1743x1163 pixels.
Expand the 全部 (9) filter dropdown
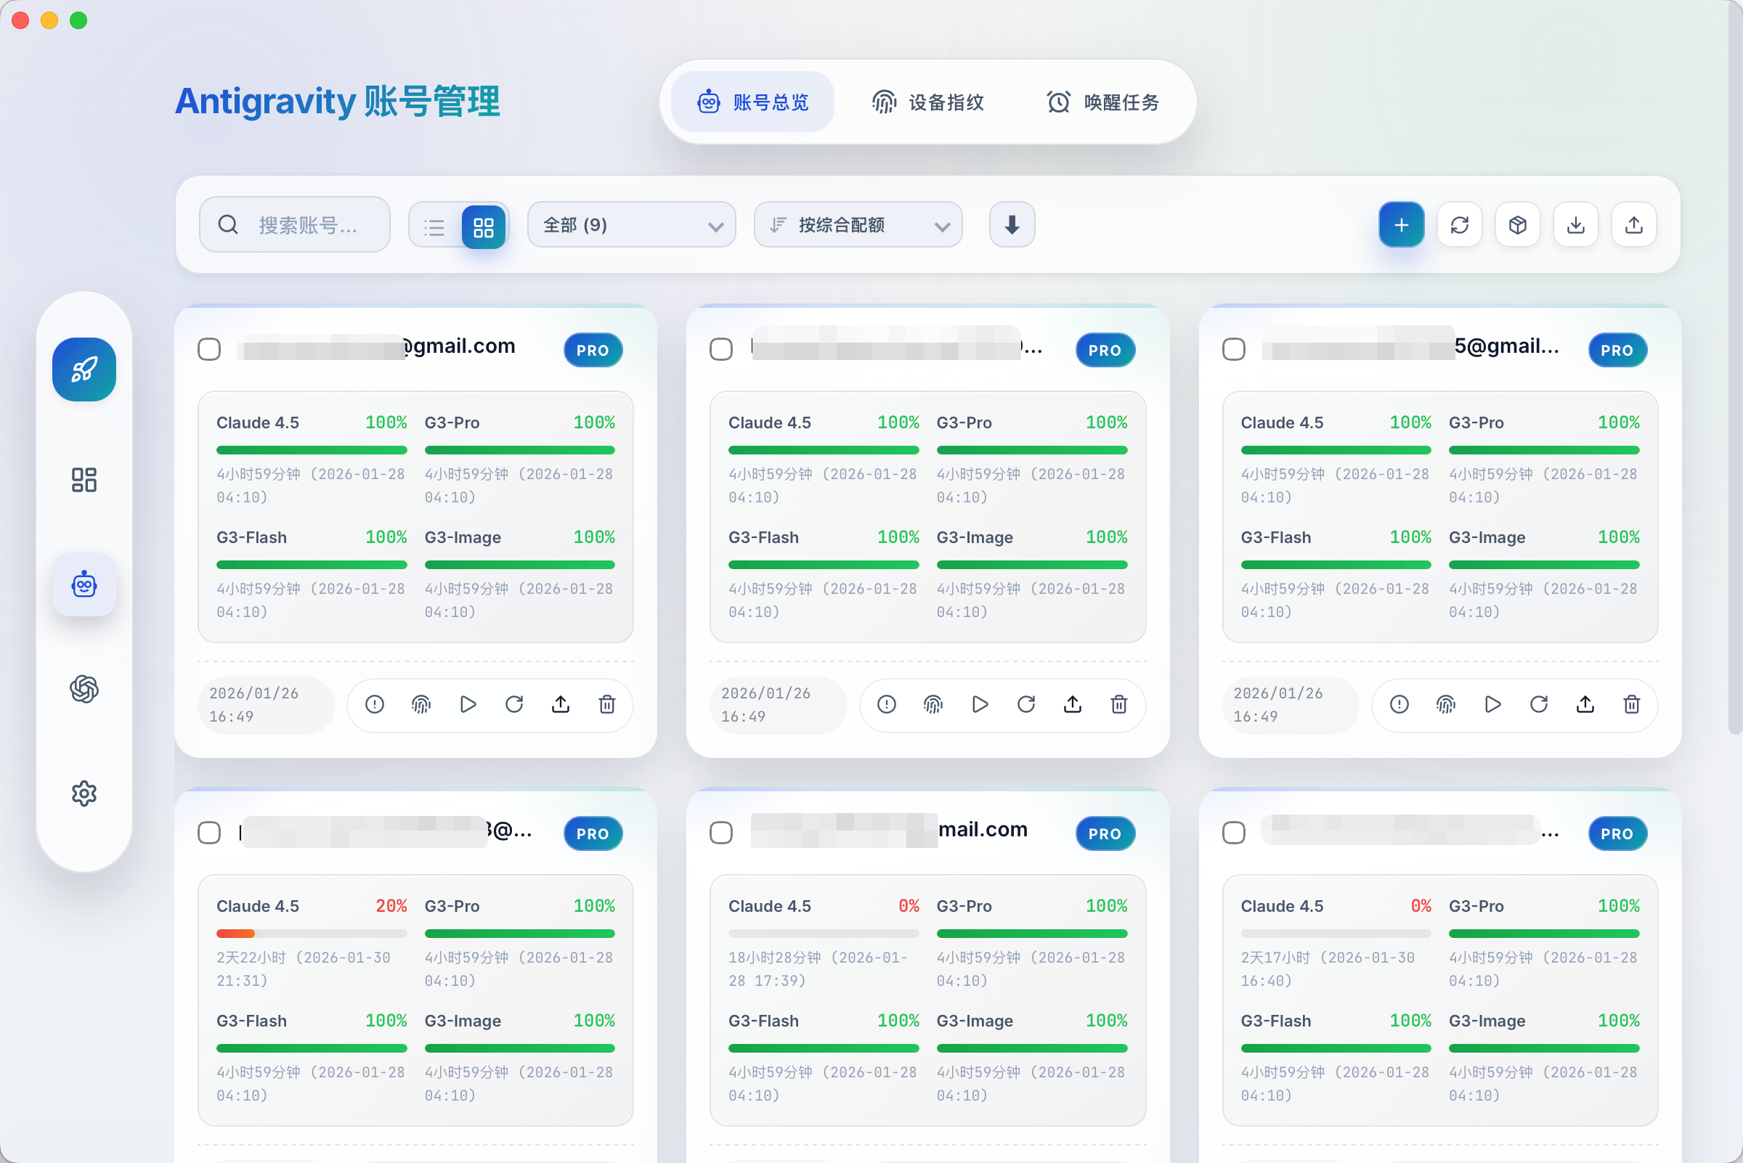coord(630,225)
